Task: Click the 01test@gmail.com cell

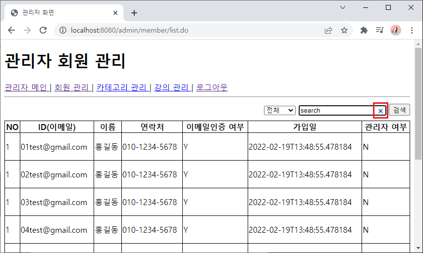Action: pos(57,147)
